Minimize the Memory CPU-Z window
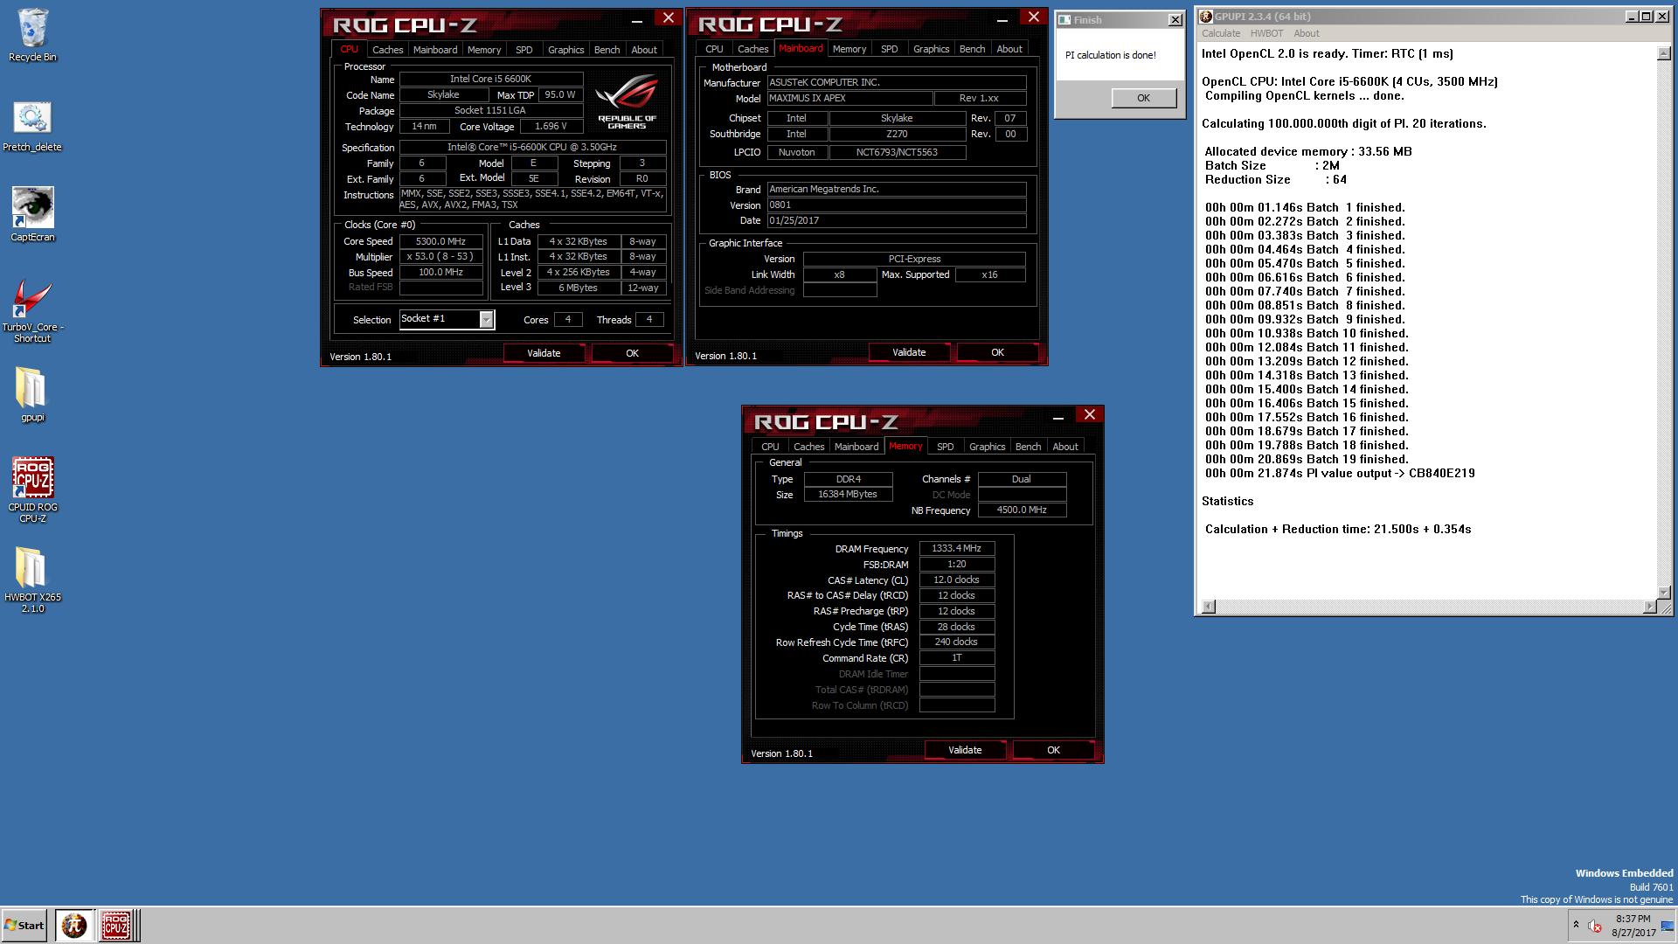The height and width of the screenshot is (944, 1678). pyautogui.click(x=1058, y=417)
